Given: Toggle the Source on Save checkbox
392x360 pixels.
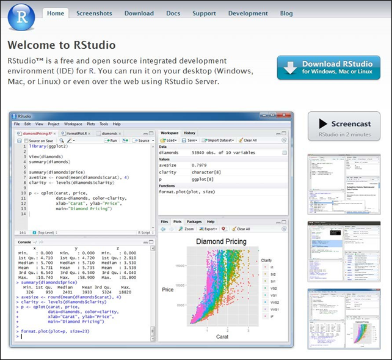Looking at the screenshot, I should pyautogui.click(x=26, y=141).
